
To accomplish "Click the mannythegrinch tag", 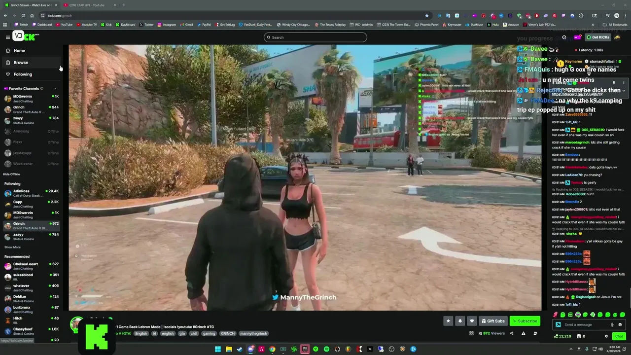I will 253,333.
